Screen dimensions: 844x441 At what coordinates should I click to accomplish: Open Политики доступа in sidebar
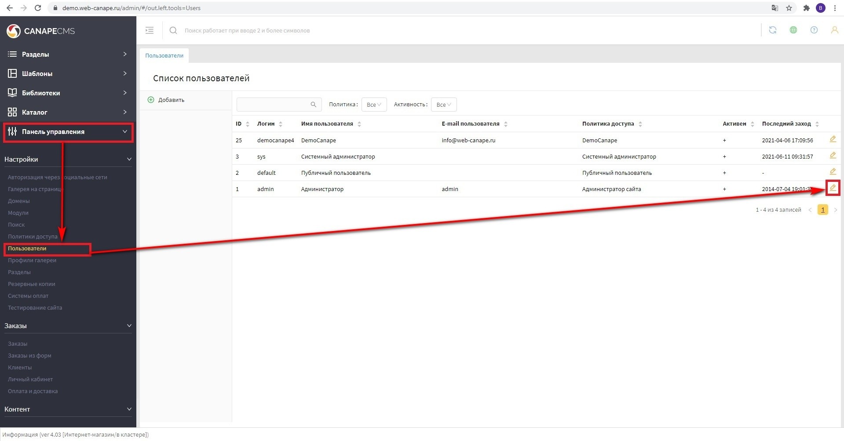(33, 236)
